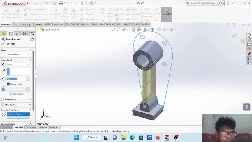Open Appearances color ball task pane icon

click(x=249, y=54)
